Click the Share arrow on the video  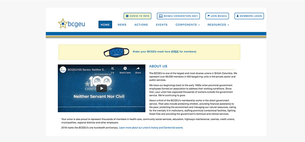(x=138, y=68)
